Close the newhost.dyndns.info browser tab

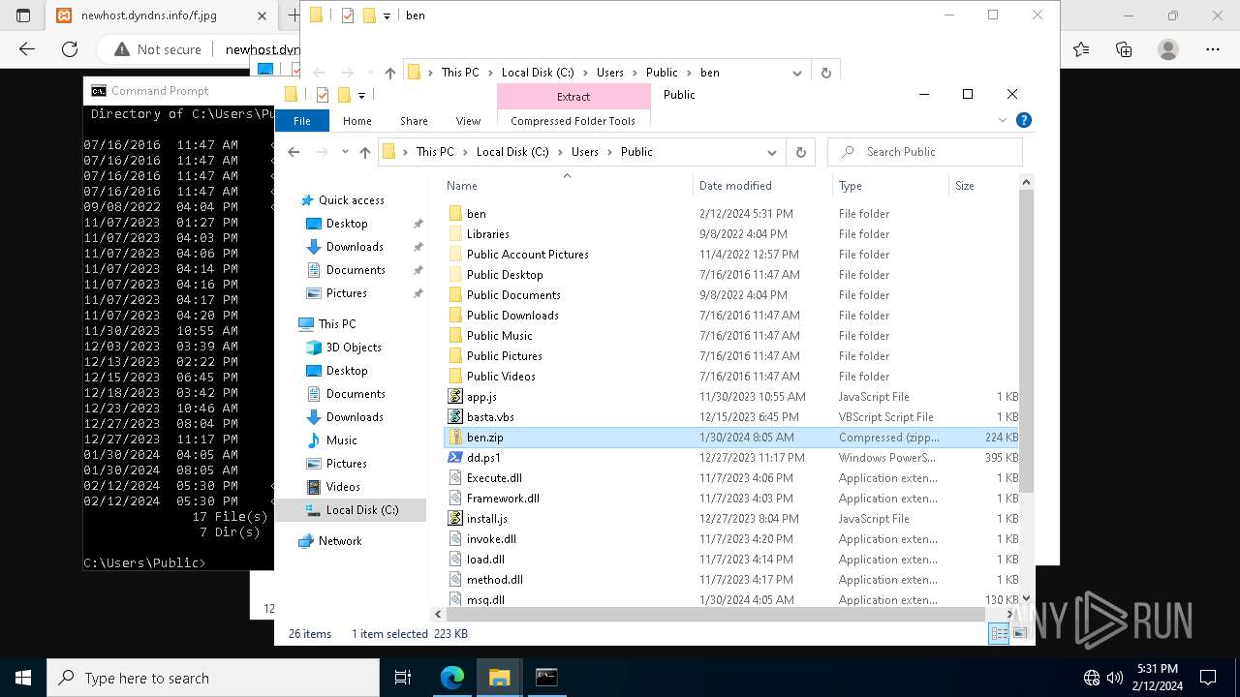click(263, 15)
